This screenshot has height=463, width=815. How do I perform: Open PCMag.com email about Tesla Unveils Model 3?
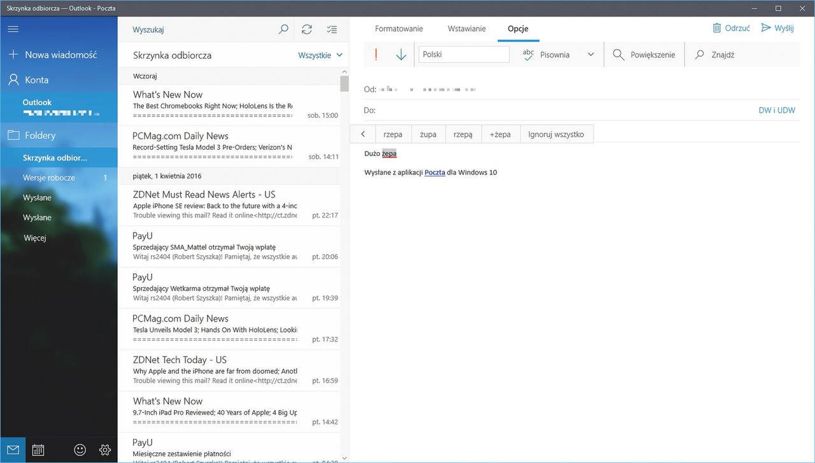point(229,329)
